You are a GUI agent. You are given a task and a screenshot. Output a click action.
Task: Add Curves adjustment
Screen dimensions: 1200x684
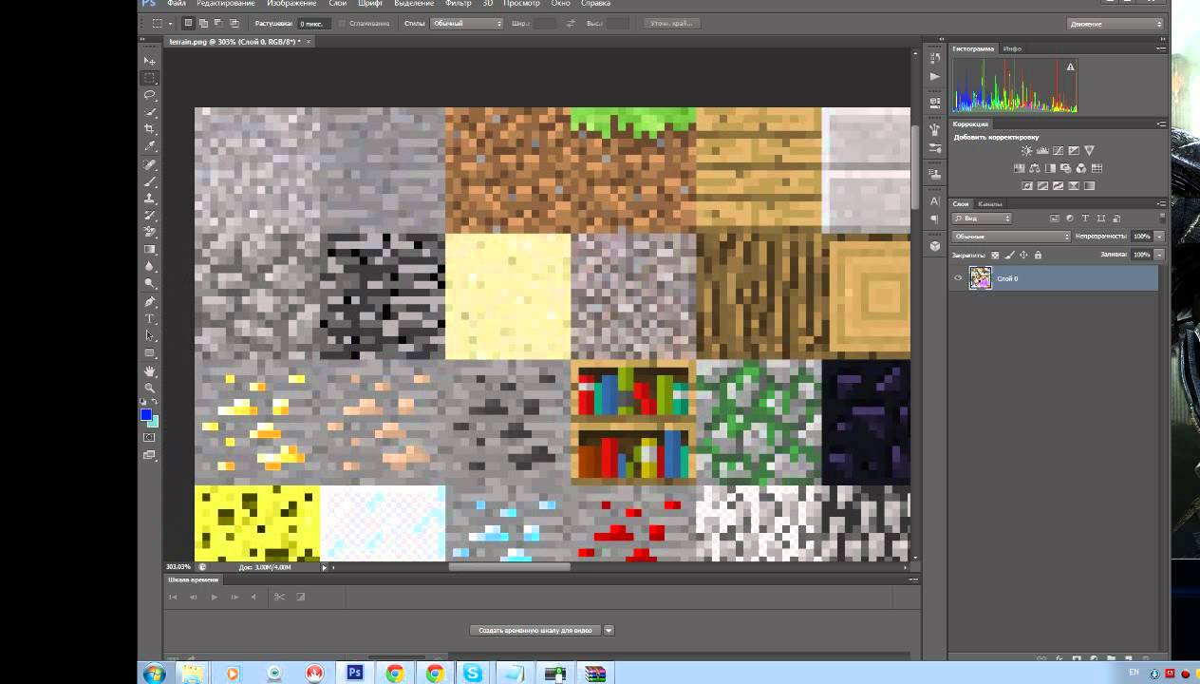coord(1058,150)
